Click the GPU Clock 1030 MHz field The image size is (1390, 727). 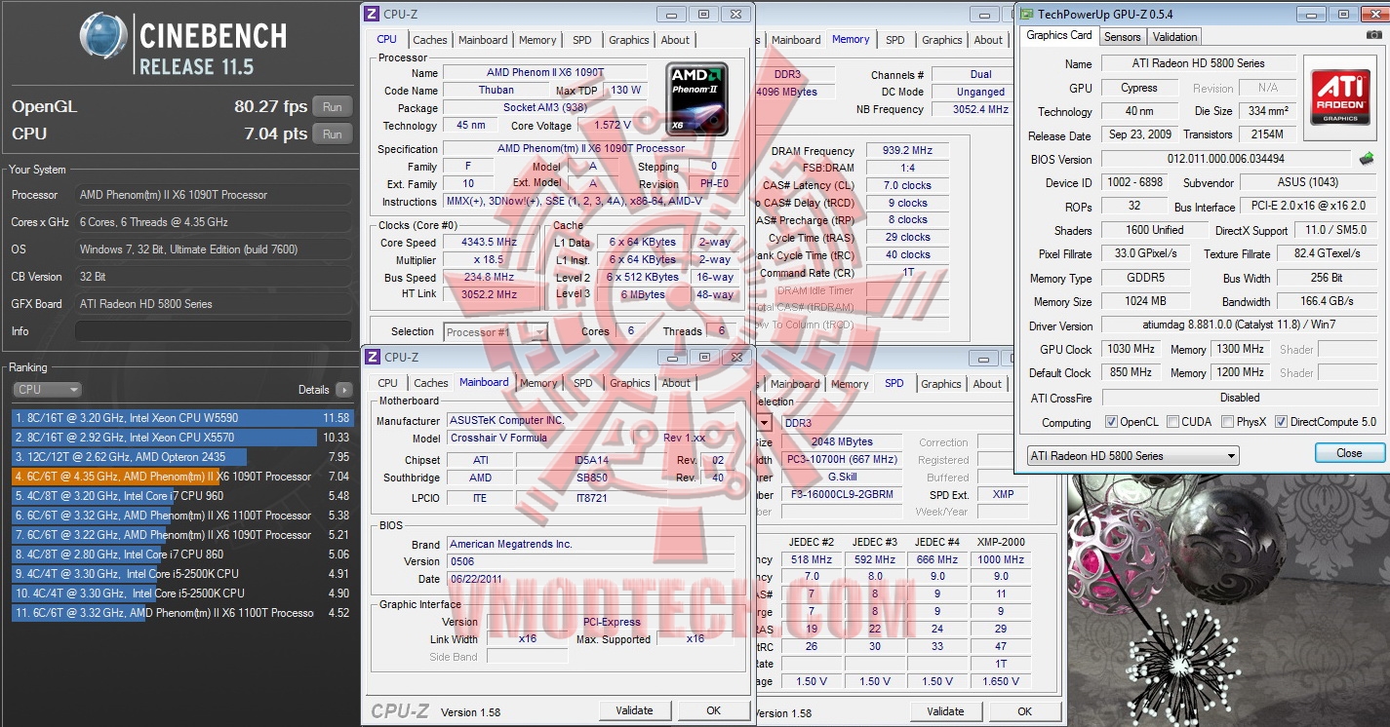pyautogui.click(x=1132, y=349)
